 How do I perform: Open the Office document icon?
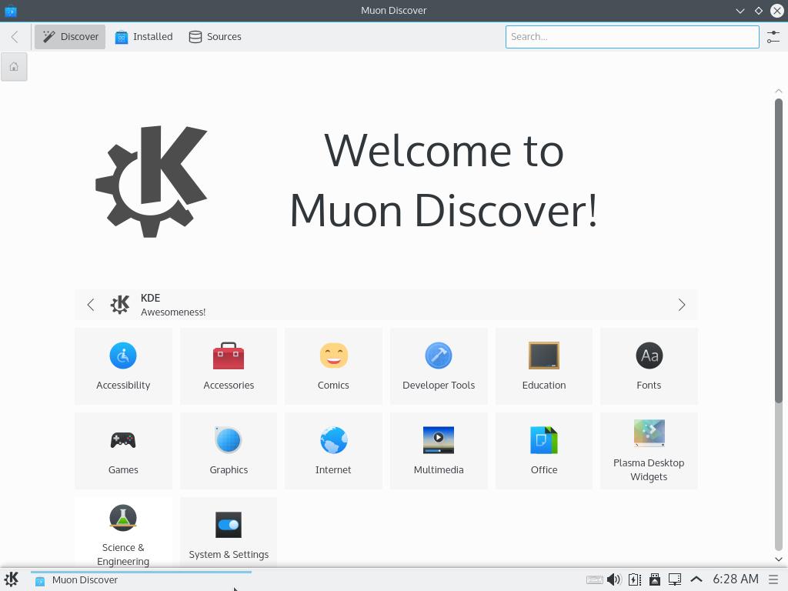pos(544,440)
